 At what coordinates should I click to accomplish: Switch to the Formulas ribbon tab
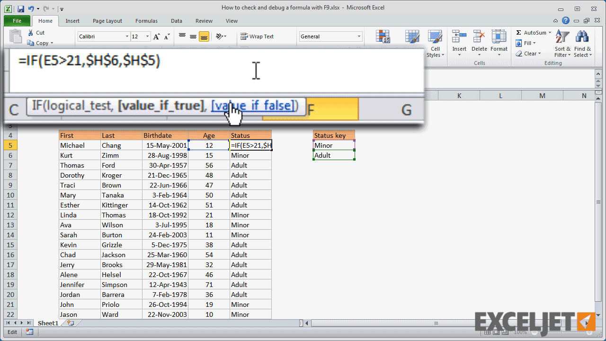[x=146, y=21]
